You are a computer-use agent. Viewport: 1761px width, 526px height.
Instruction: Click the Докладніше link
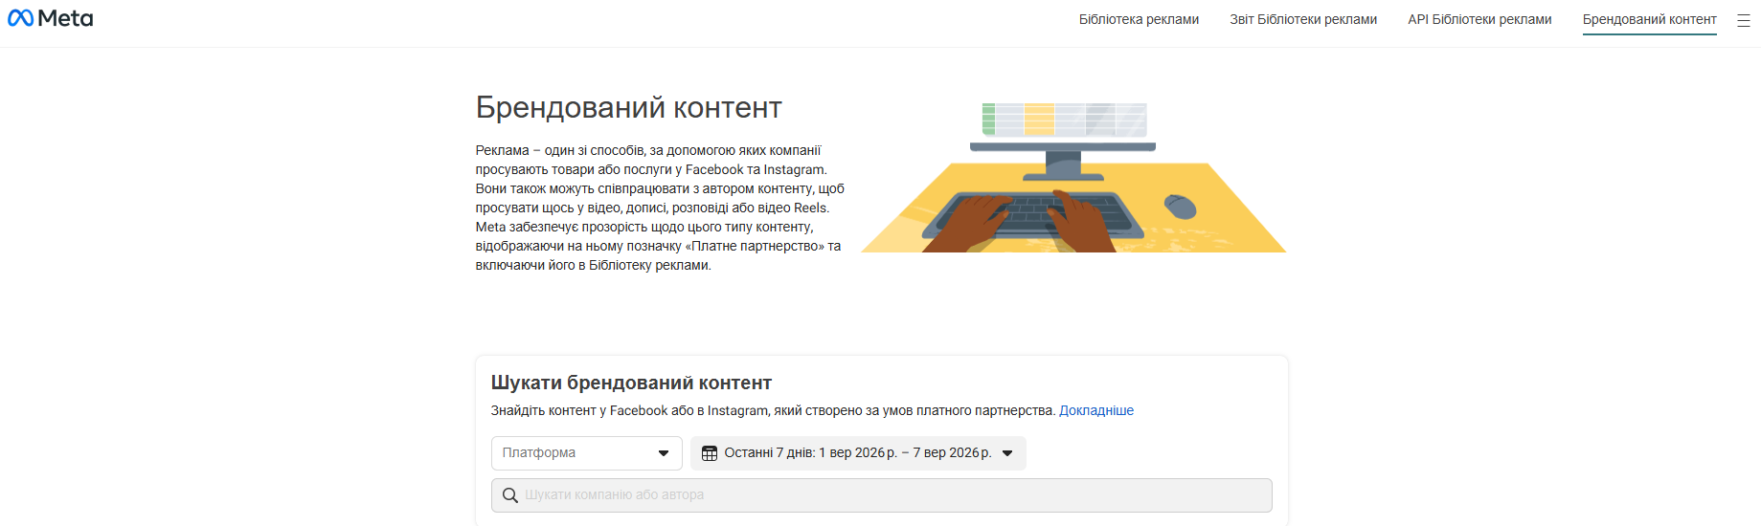[x=1096, y=410]
